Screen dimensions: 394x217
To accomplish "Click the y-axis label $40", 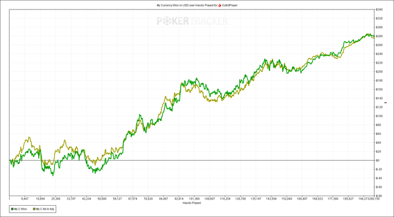I will click(x=379, y=142).
